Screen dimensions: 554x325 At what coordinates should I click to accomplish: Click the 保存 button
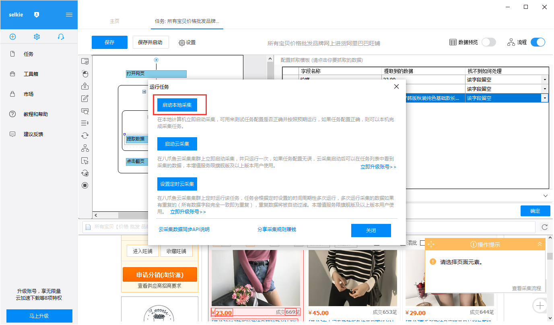(x=109, y=42)
